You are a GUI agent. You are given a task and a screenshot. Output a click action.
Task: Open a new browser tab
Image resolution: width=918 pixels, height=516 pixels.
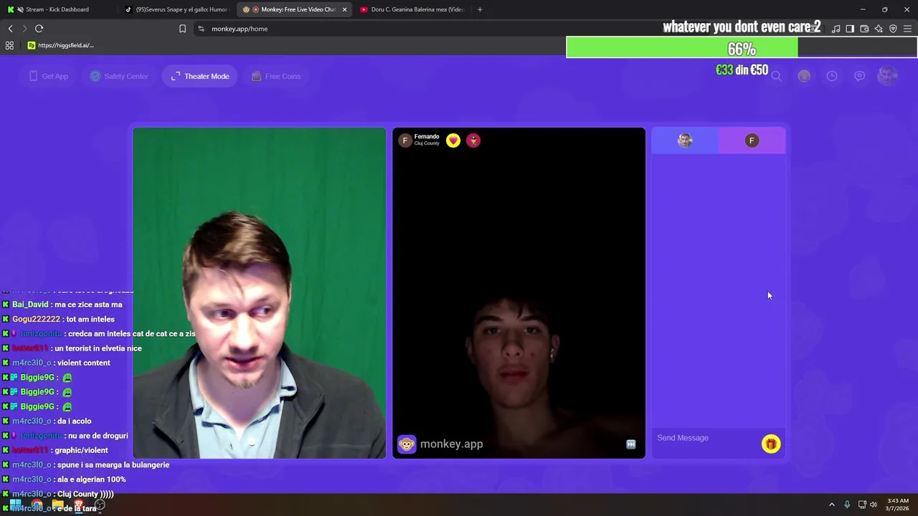[480, 9]
